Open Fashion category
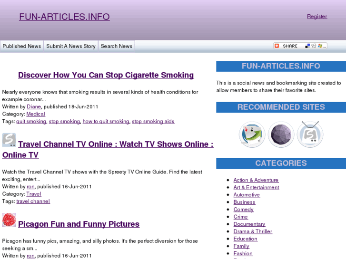Screen dimensions: 346x259 pos(243,253)
